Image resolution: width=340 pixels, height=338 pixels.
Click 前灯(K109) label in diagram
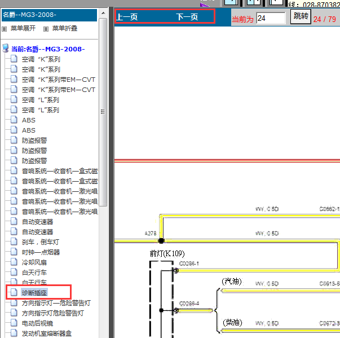(167, 253)
